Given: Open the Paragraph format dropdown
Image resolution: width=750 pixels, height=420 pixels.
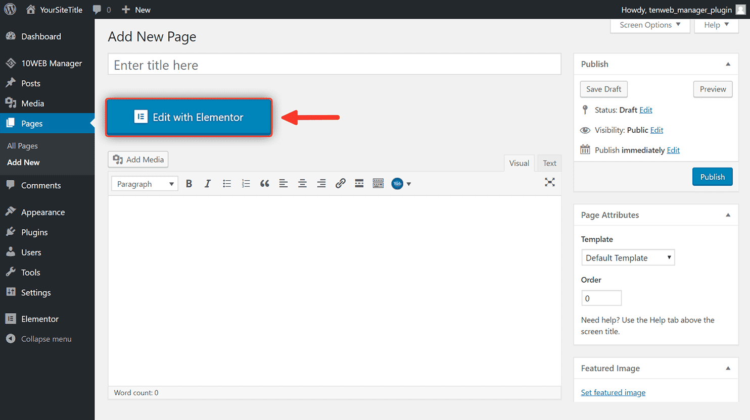Looking at the screenshot, I should 145,184.
